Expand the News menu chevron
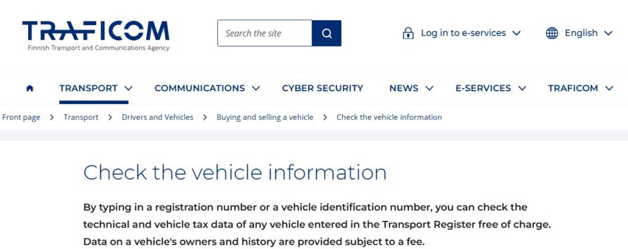 click(429, 88)
